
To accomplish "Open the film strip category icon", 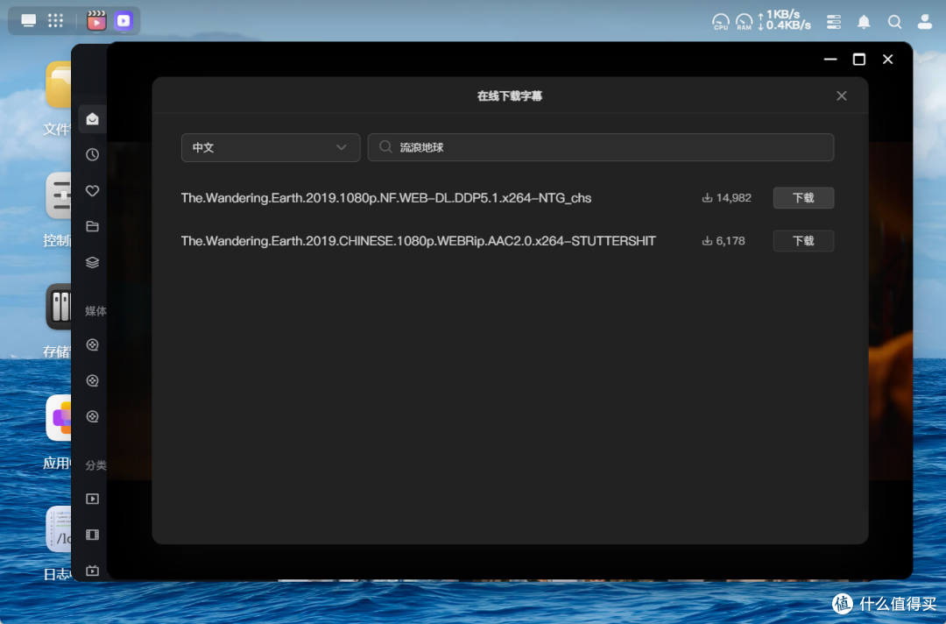I will [92, 535].
